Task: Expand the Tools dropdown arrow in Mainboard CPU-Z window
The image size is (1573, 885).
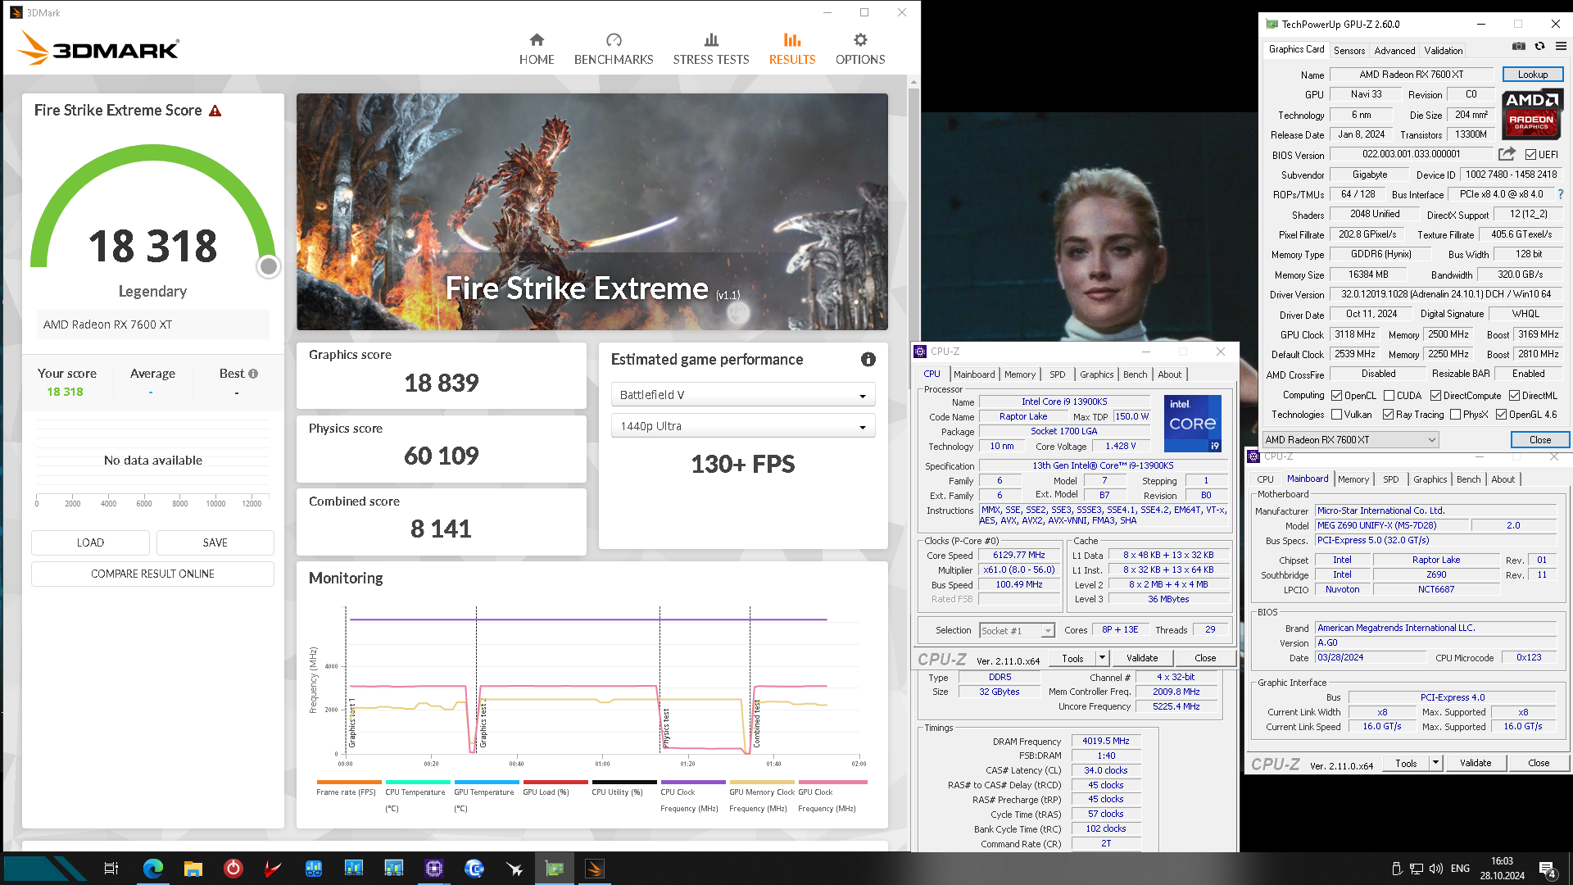Action: [1435, 763]
